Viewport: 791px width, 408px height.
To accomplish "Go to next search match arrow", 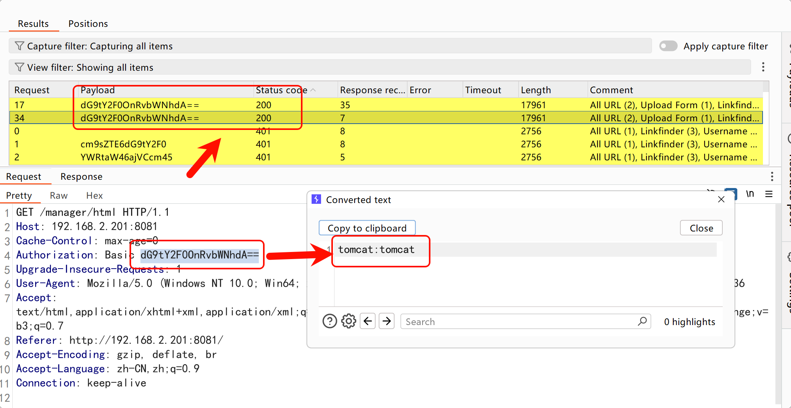I will [387, 322].
